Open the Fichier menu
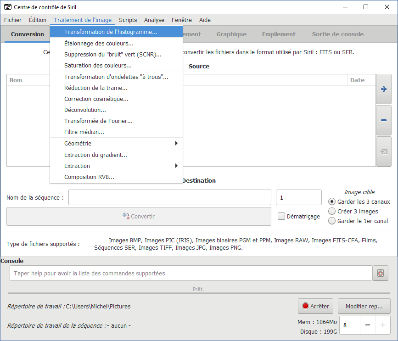The height and width of the screenshot is (341, 398). [x=13, y=20]
